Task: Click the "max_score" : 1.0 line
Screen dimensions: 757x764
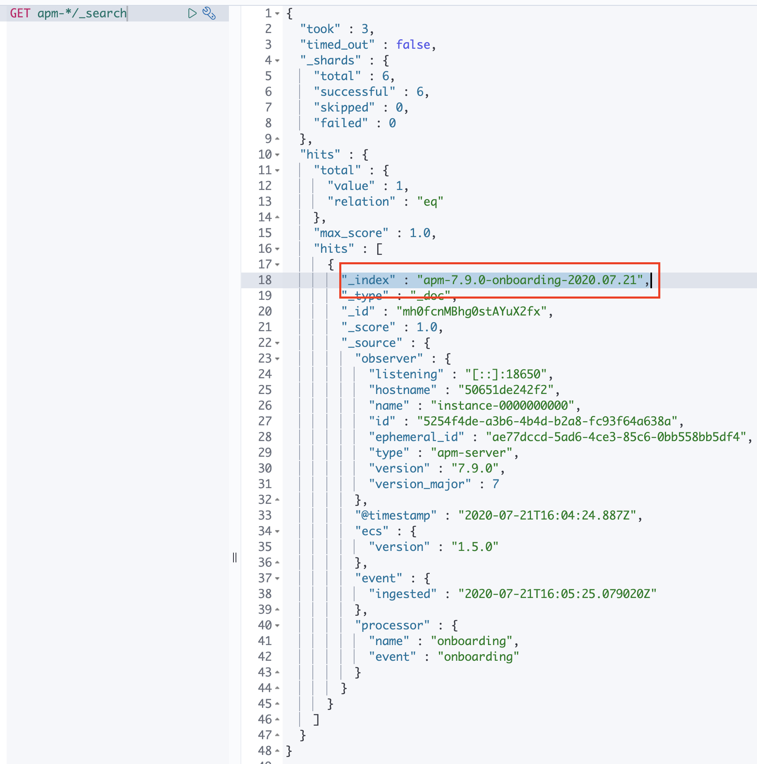Action: point(375,233)
